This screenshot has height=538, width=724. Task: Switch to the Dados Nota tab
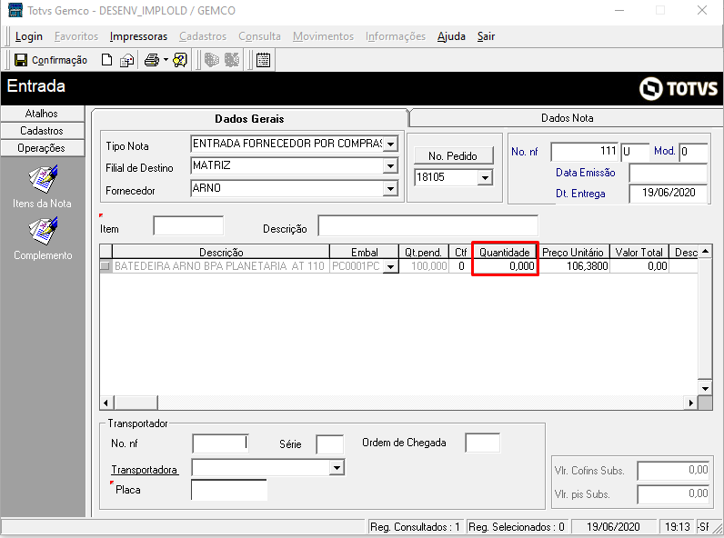[567, 118]
